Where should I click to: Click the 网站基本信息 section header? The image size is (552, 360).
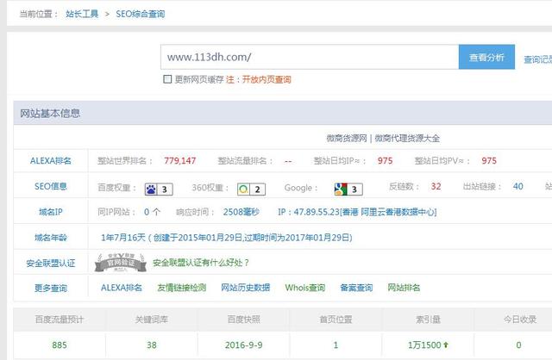tap(50, 113)
